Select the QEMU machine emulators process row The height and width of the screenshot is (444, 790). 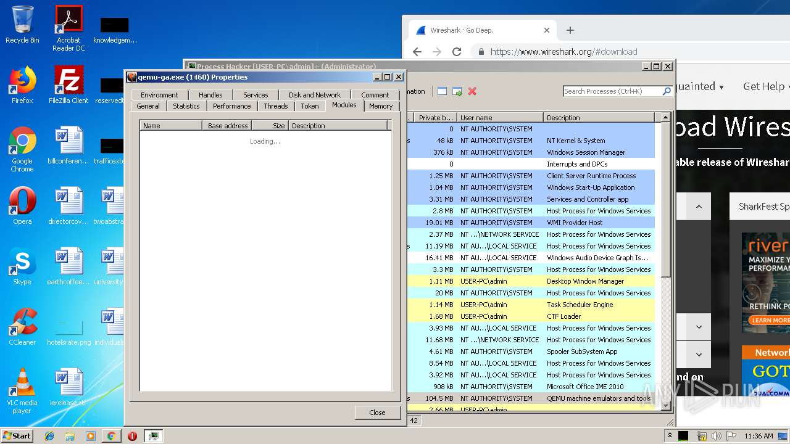click(531, 398)
